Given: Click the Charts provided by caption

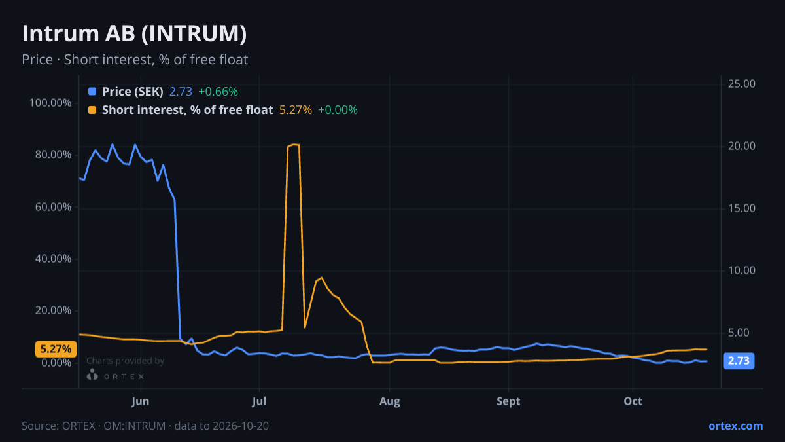Looking at the screenshot, I should point(125,361).
